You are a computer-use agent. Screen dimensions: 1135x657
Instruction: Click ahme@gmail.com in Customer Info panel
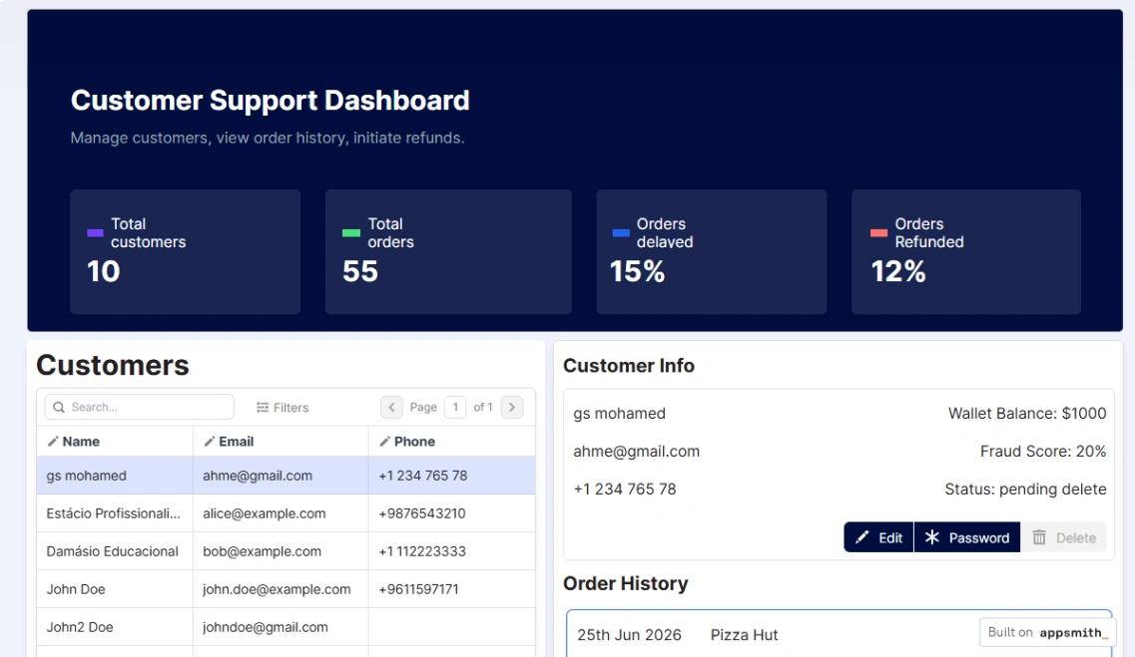(x=636, y=451)
